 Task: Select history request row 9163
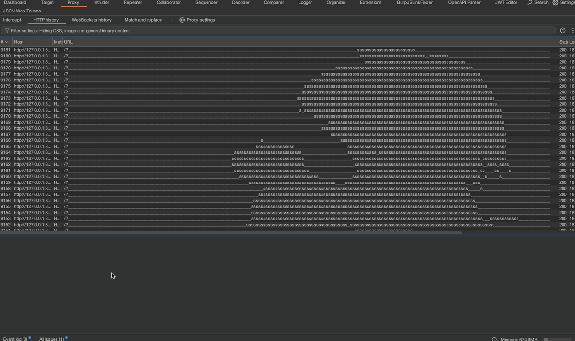click(x=287, y=159)
